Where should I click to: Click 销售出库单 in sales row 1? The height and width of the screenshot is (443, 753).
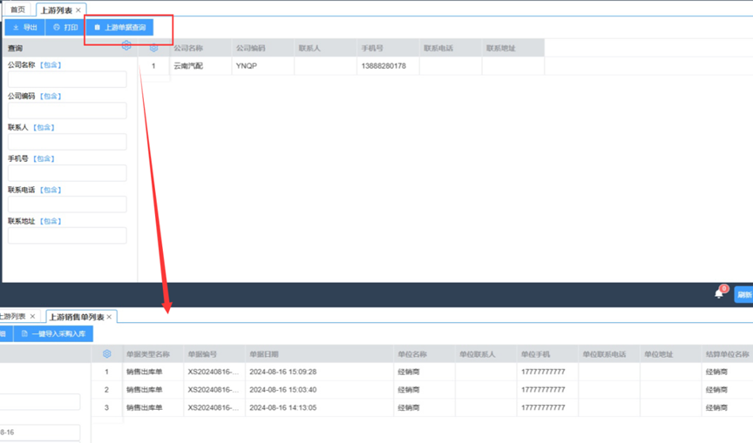point(153,372)
